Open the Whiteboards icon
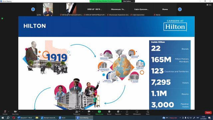 click(x=137, y=112)
